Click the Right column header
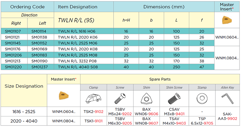The height and width of the screenshot is (127, 241). pyautogui.click(x=16, y=23)
